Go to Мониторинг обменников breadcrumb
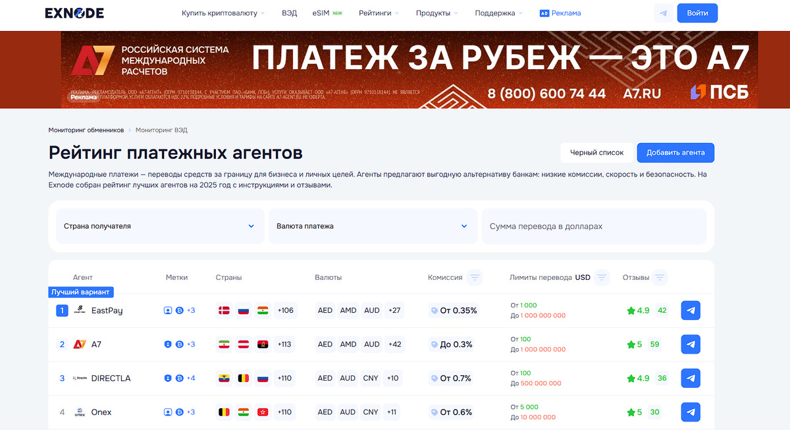790x430 pixels. (x=86, y=130)
